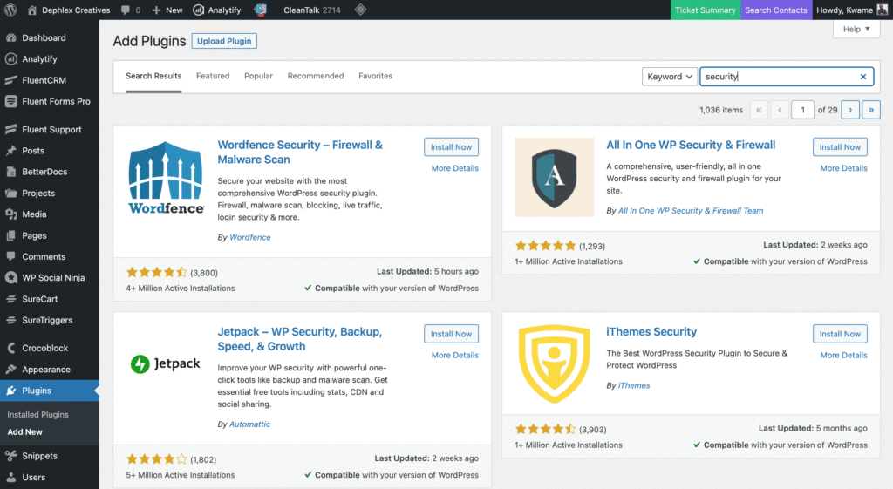This screenshot has height=489, width=893.
Task: Click the Wordfence plugin logo
Action: (167, 178)
